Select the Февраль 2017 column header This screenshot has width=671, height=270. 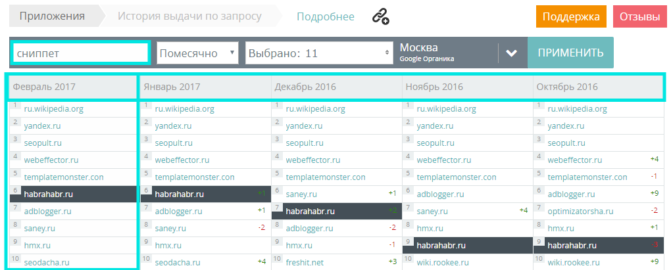pos(72,87)
